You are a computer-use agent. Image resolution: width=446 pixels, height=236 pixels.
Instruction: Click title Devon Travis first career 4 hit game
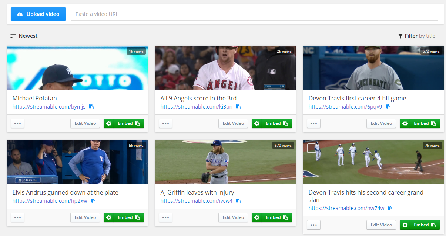(358, 98)
